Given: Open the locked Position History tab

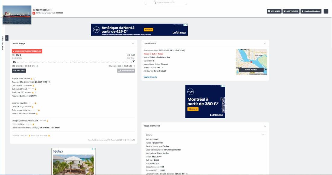Looking at the screenshot, I should click(40, 135).
